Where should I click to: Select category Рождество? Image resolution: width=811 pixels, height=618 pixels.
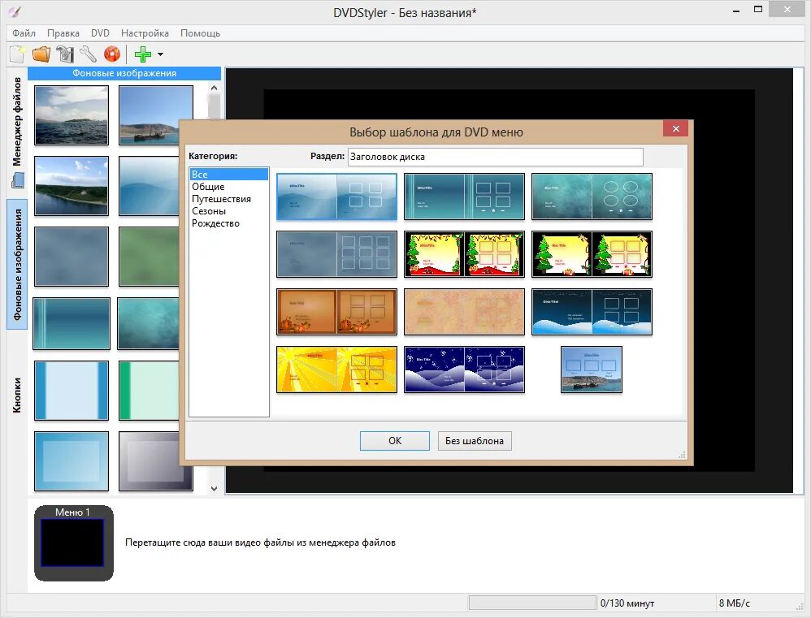click(x=229, y=223)
